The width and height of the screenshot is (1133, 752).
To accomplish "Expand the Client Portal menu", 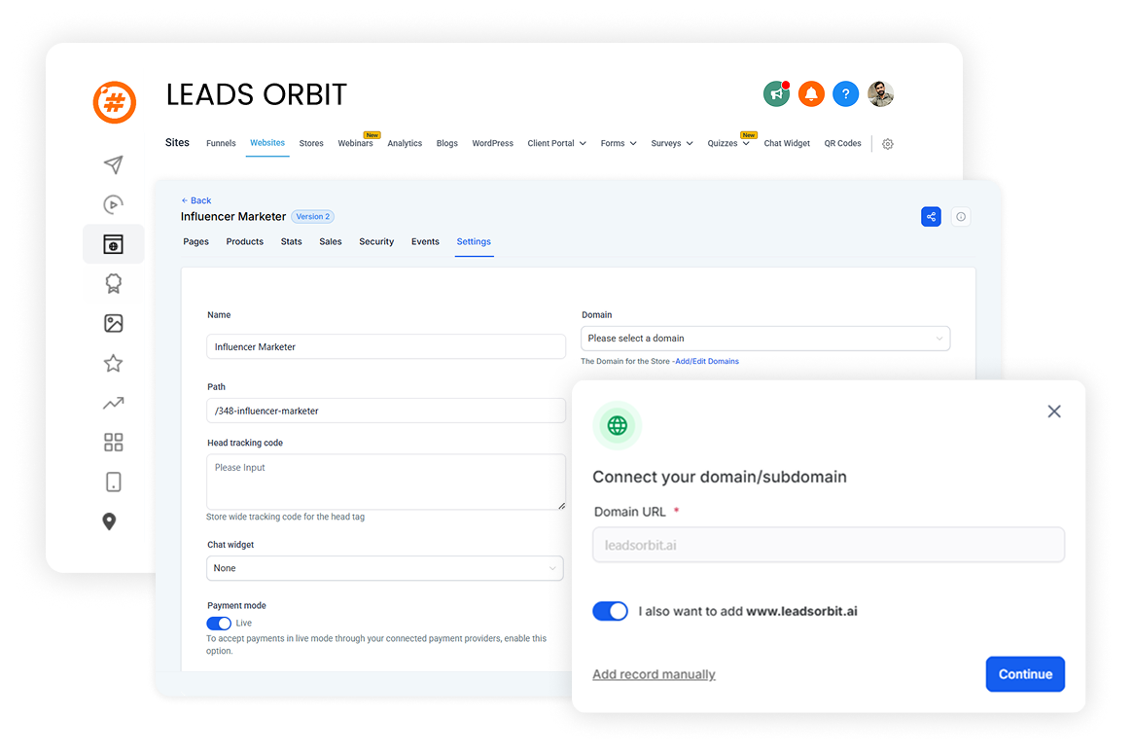I will (x=556, y=143).
